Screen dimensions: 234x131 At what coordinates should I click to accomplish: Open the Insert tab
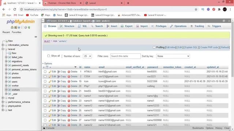pyautogui.click(x=112, y=26)
